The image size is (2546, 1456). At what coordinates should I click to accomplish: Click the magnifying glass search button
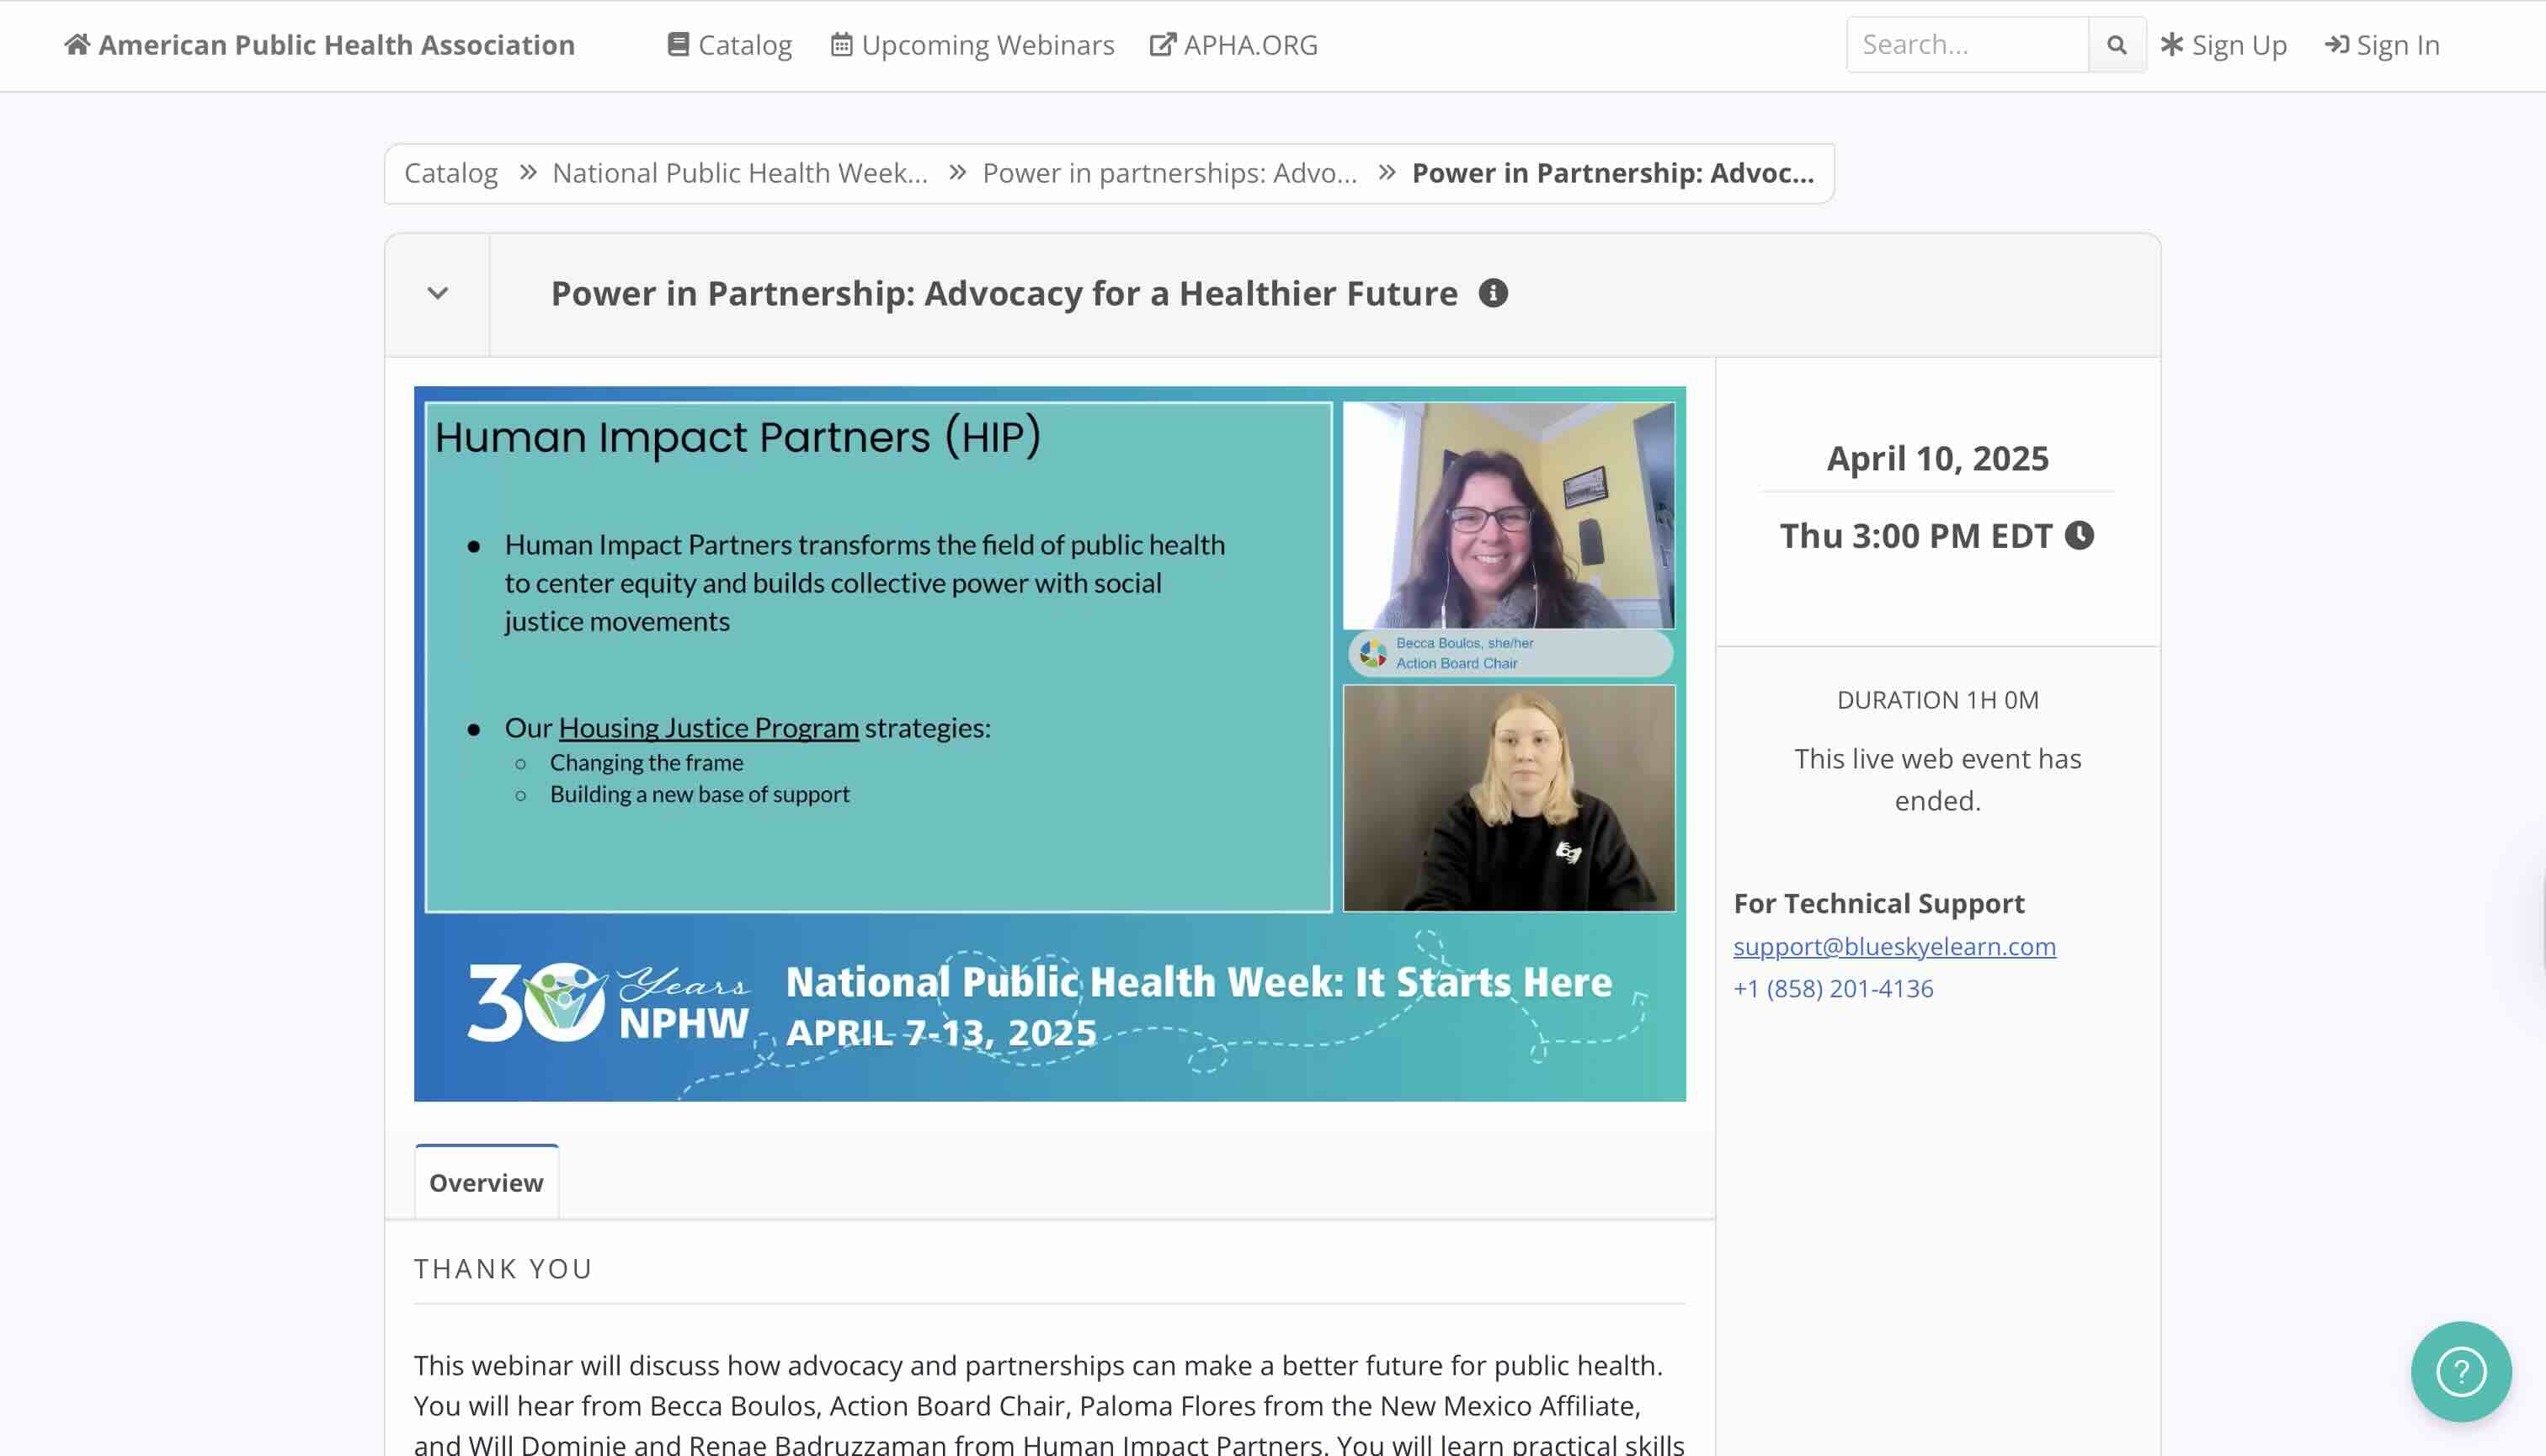2117,45
